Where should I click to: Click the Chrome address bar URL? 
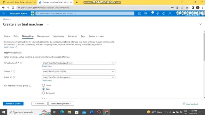coord(45,8)
